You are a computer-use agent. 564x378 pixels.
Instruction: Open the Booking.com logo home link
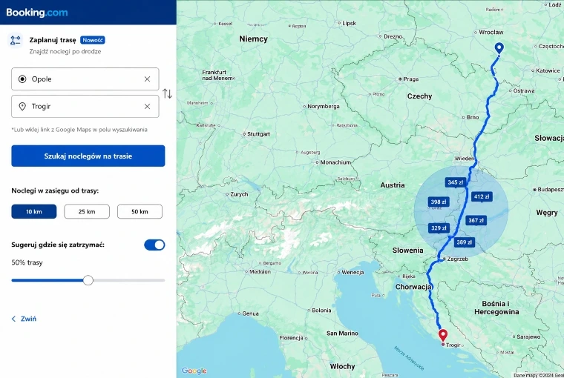point(36,13)
